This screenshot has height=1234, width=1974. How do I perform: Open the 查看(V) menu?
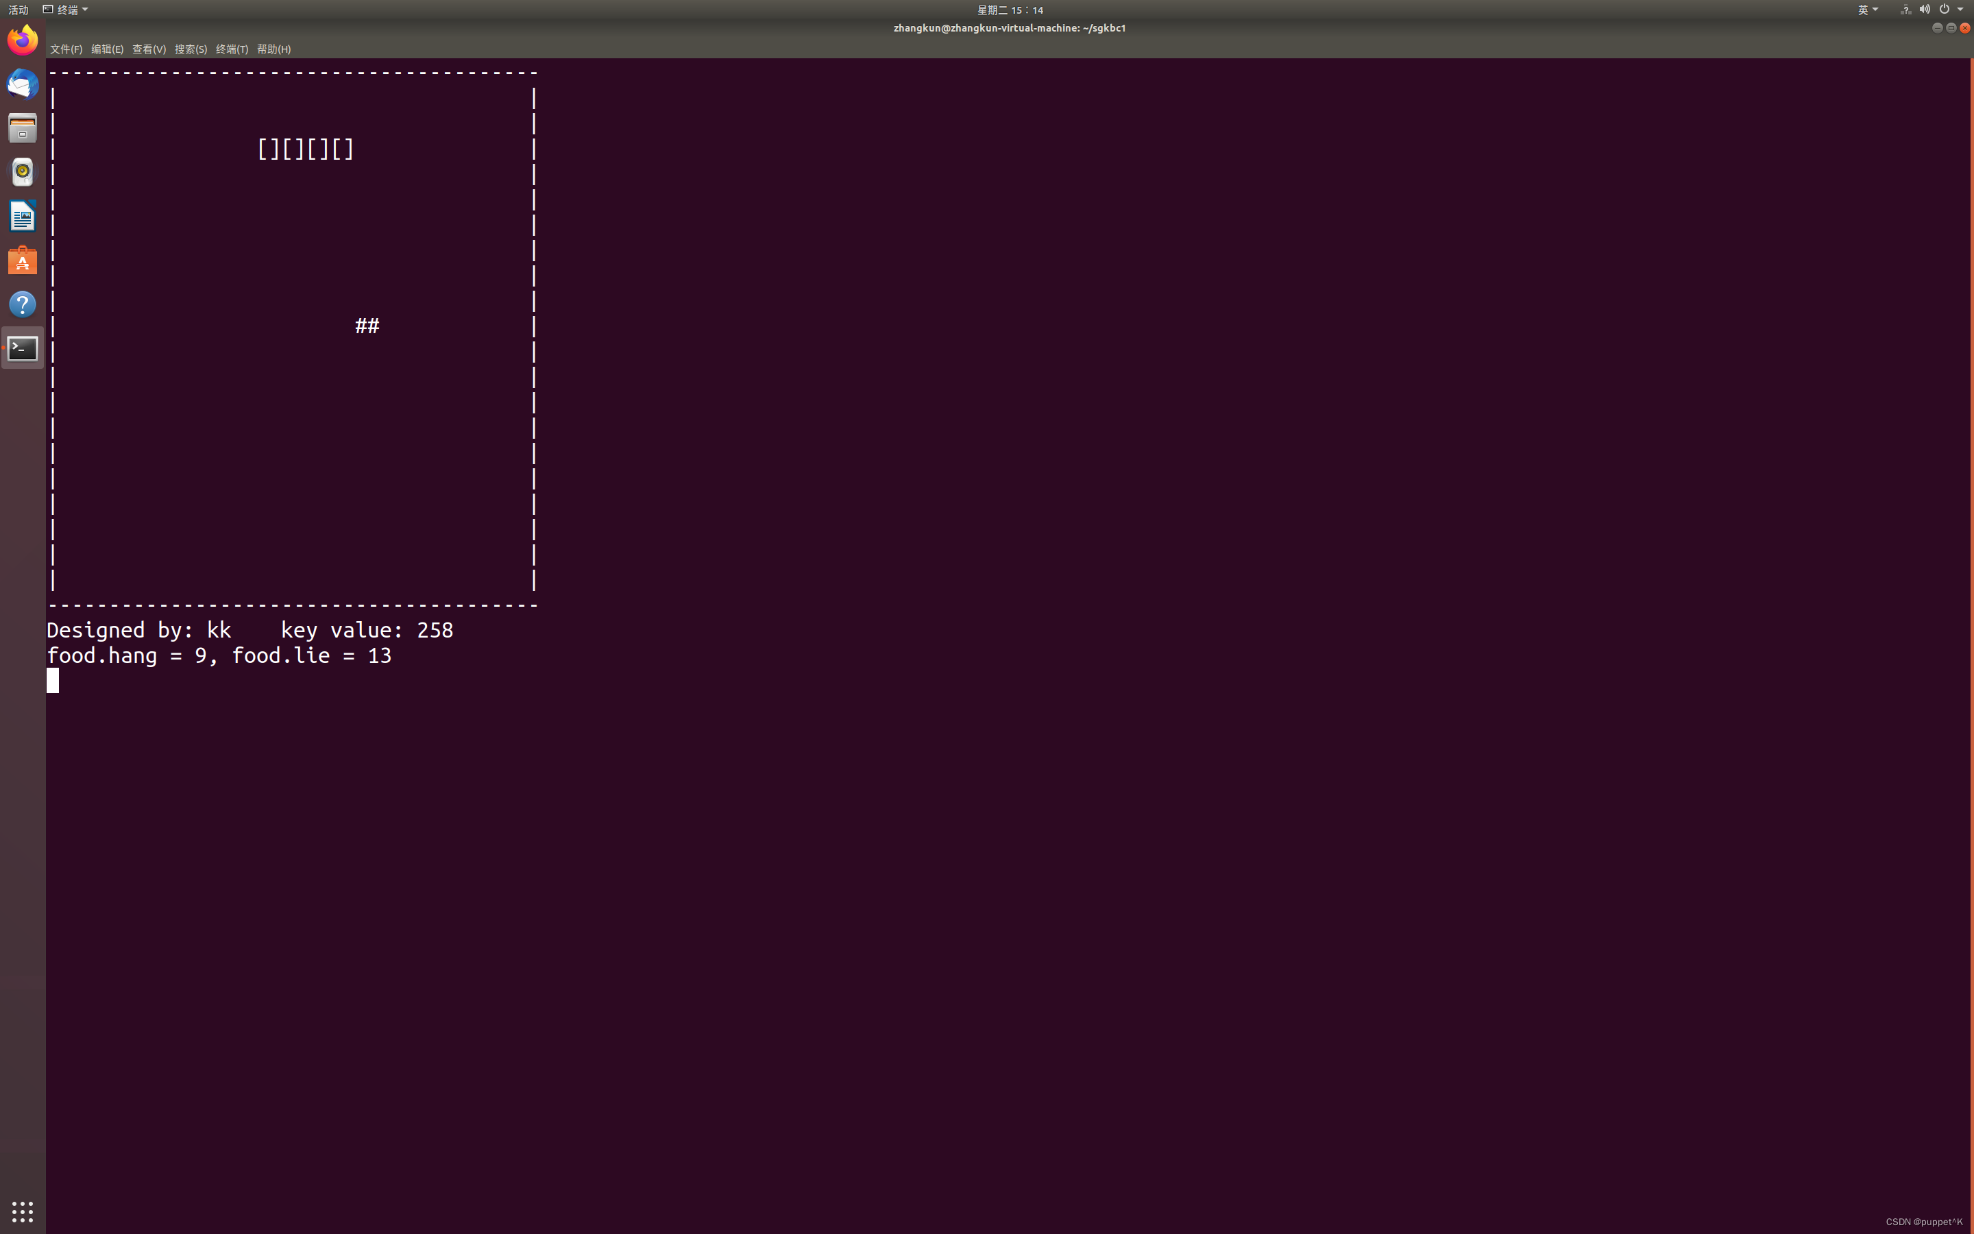(x=149, y=49)
